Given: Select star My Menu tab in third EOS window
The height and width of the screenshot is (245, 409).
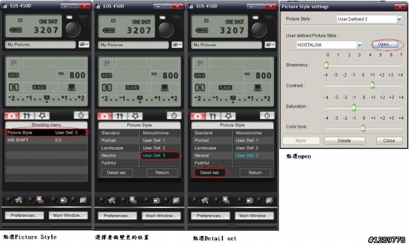Looking at the screenshot, I should click(x=228, y=116).
